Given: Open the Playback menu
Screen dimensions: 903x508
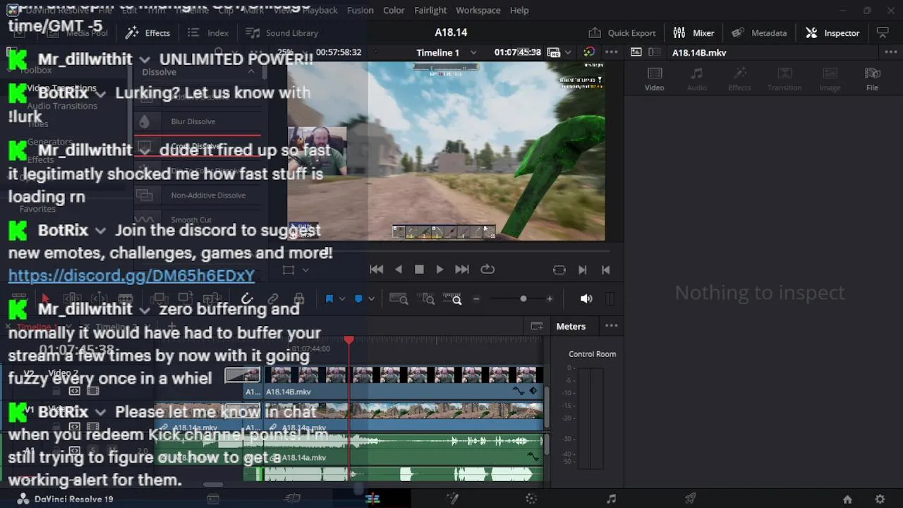Looking at the screenshot, I should pos(320,10).
